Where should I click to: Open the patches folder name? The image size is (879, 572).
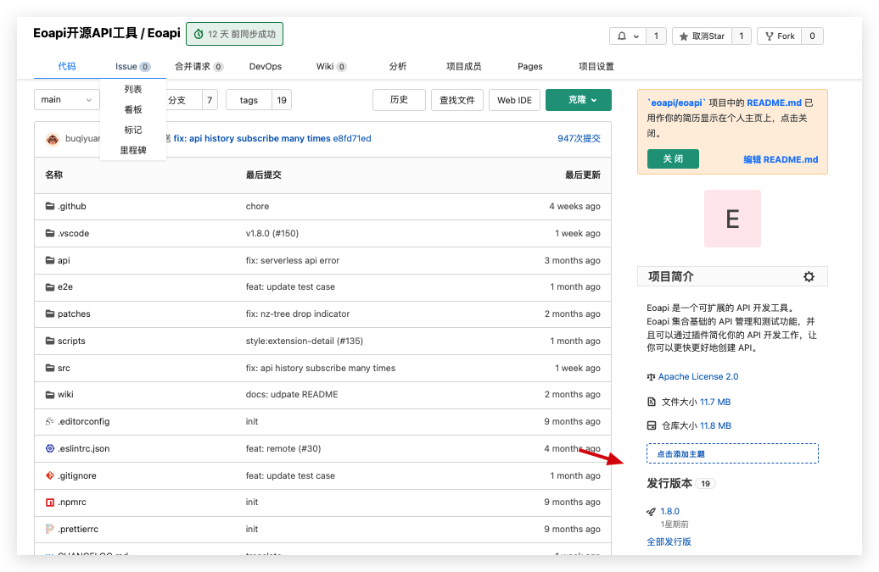[x=74, y=314]
